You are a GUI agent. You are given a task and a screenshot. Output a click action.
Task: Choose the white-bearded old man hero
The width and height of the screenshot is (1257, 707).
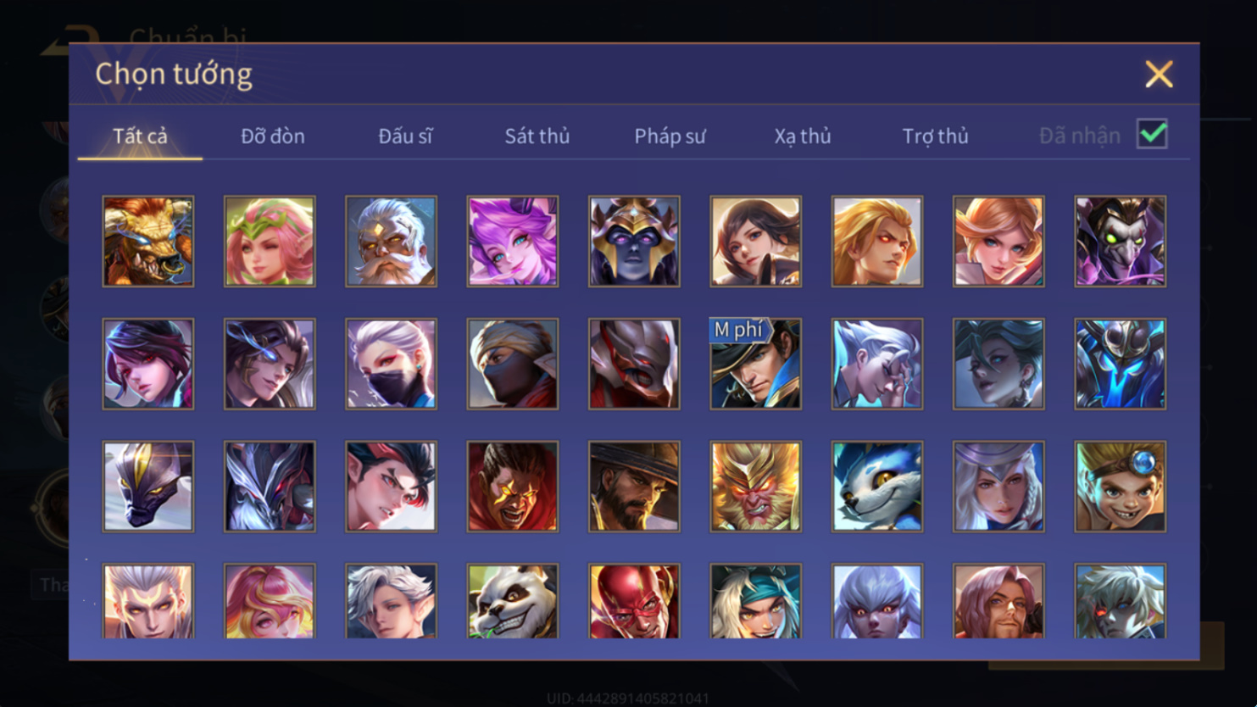click(391, 242)
